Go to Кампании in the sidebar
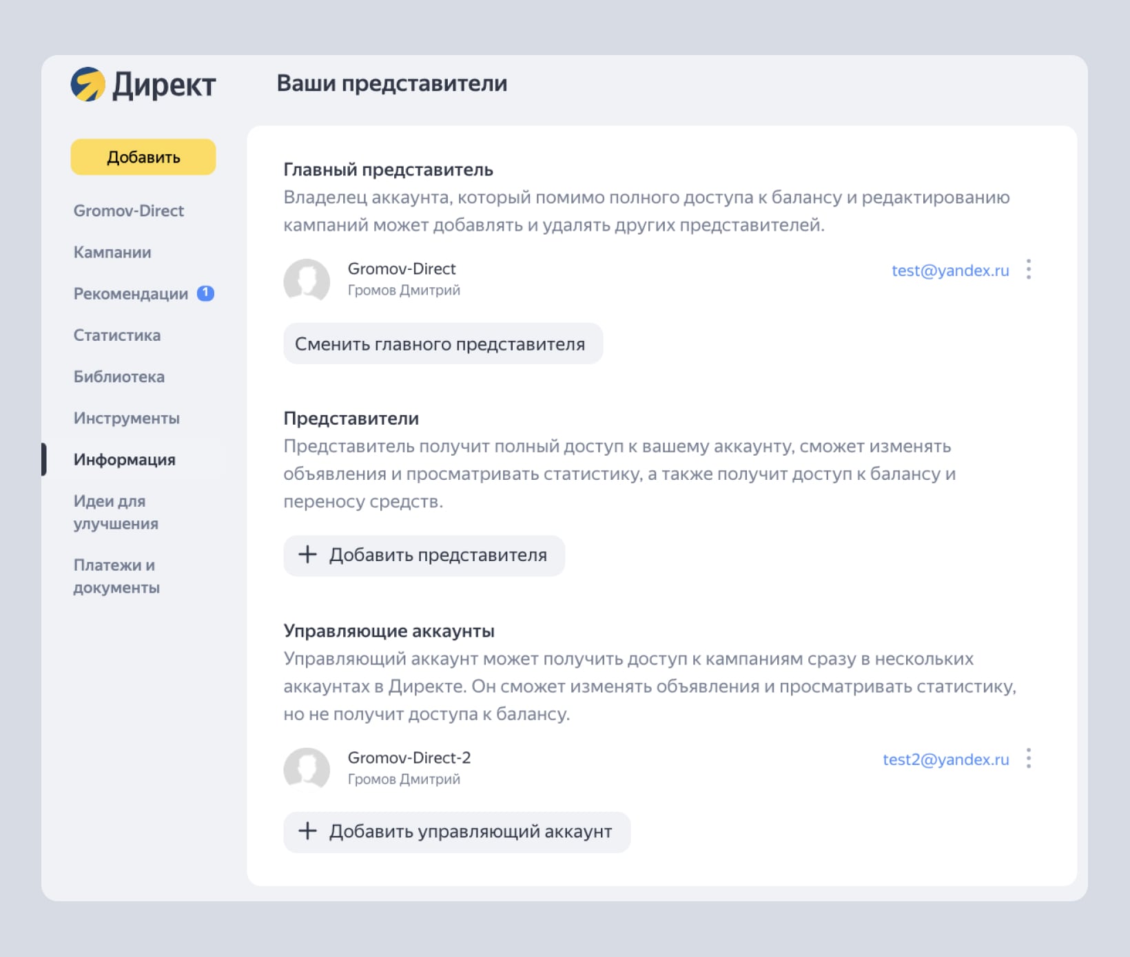This screenshot has width=1130, height=957. pos(112,252)
